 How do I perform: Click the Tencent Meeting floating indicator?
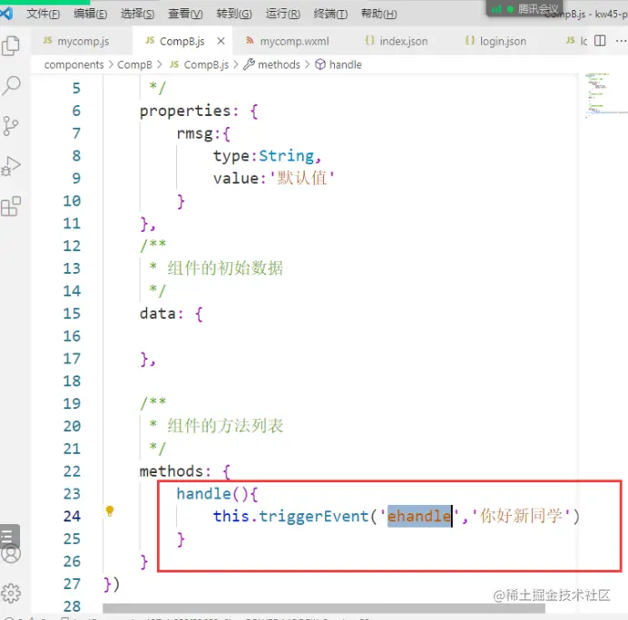tap(525, 9)
